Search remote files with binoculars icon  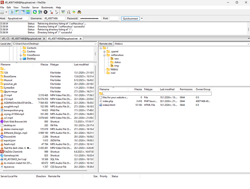tap(80, 12)
